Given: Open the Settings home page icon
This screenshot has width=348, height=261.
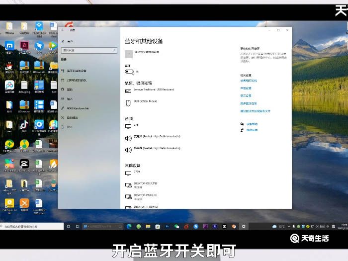Looking at the screenshot, I should pyautogui.click(x=63, y=41).
